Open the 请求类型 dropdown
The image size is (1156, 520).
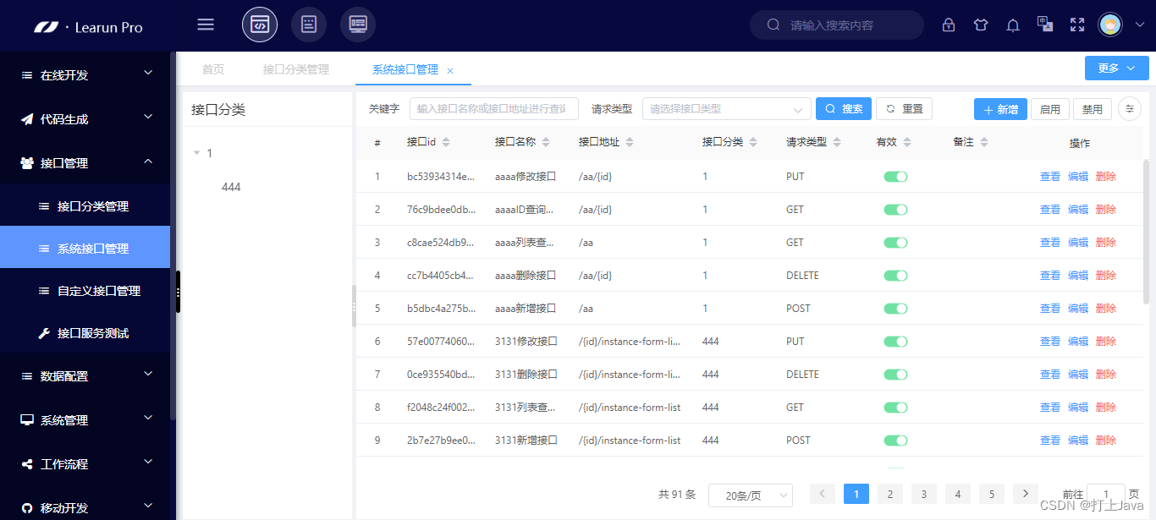tap(725, 108)
